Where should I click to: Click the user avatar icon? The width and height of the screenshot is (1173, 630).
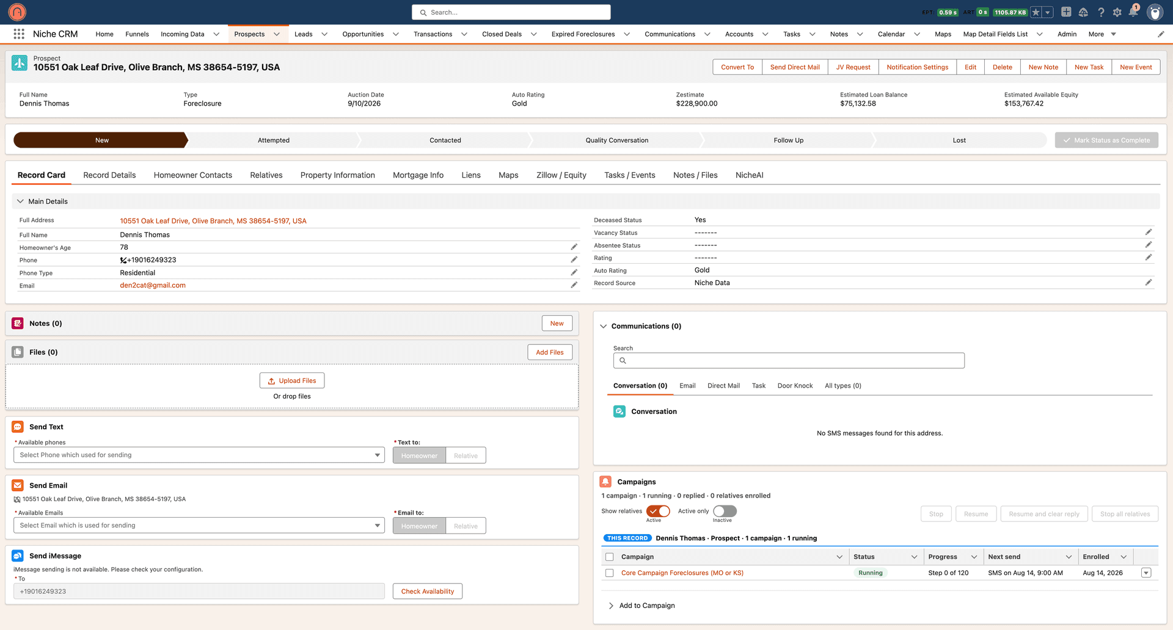pyautogui.click(x=1155, y=12)
